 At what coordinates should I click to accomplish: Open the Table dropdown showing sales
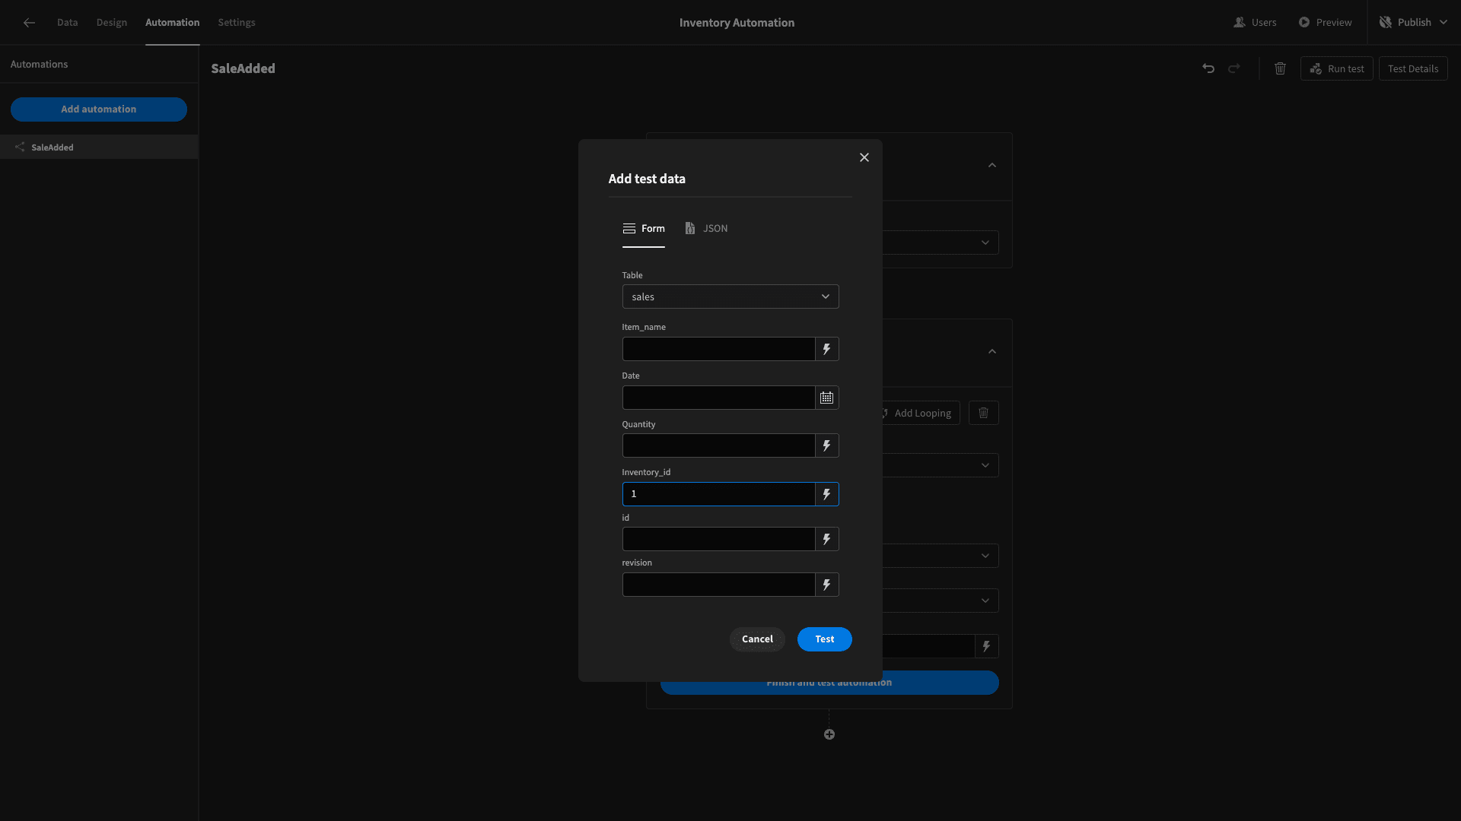coord(730,296)
